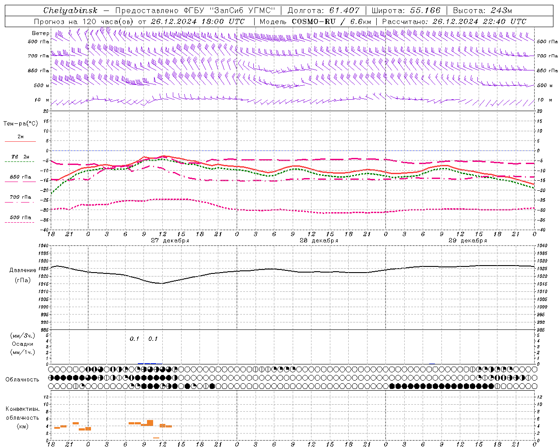Click the 'Долгота: 61.407' longitude value
This screenshot has height=448, width=560.
tap(323, 10)
